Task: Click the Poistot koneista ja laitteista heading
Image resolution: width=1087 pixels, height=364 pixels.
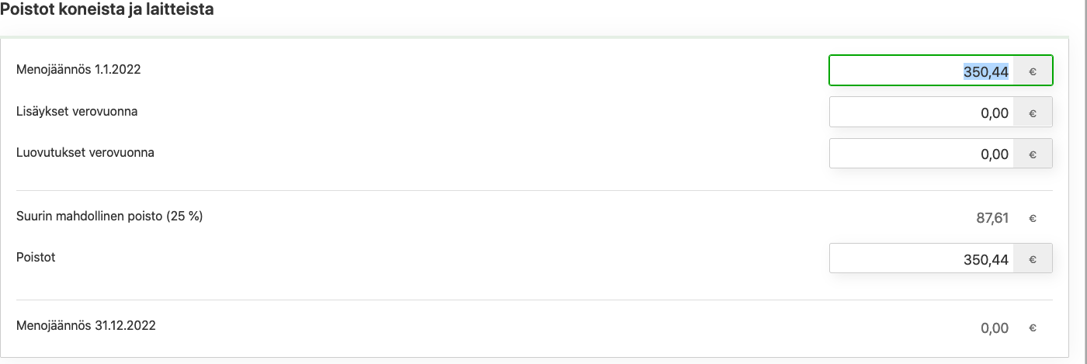Action: pos(107,10)
